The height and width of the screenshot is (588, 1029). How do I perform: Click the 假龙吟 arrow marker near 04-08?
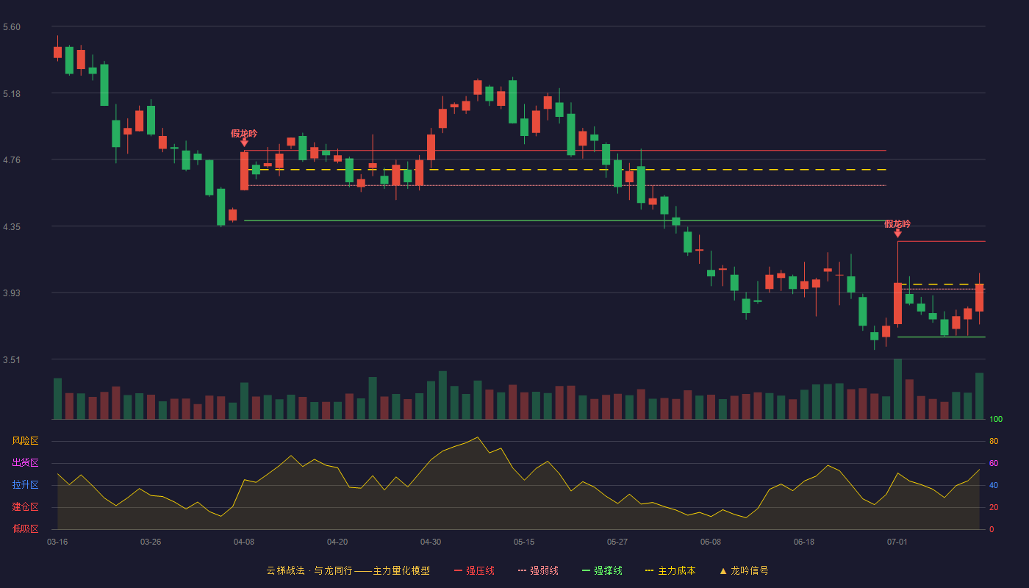pyautogui.click(x=244, y=143)
